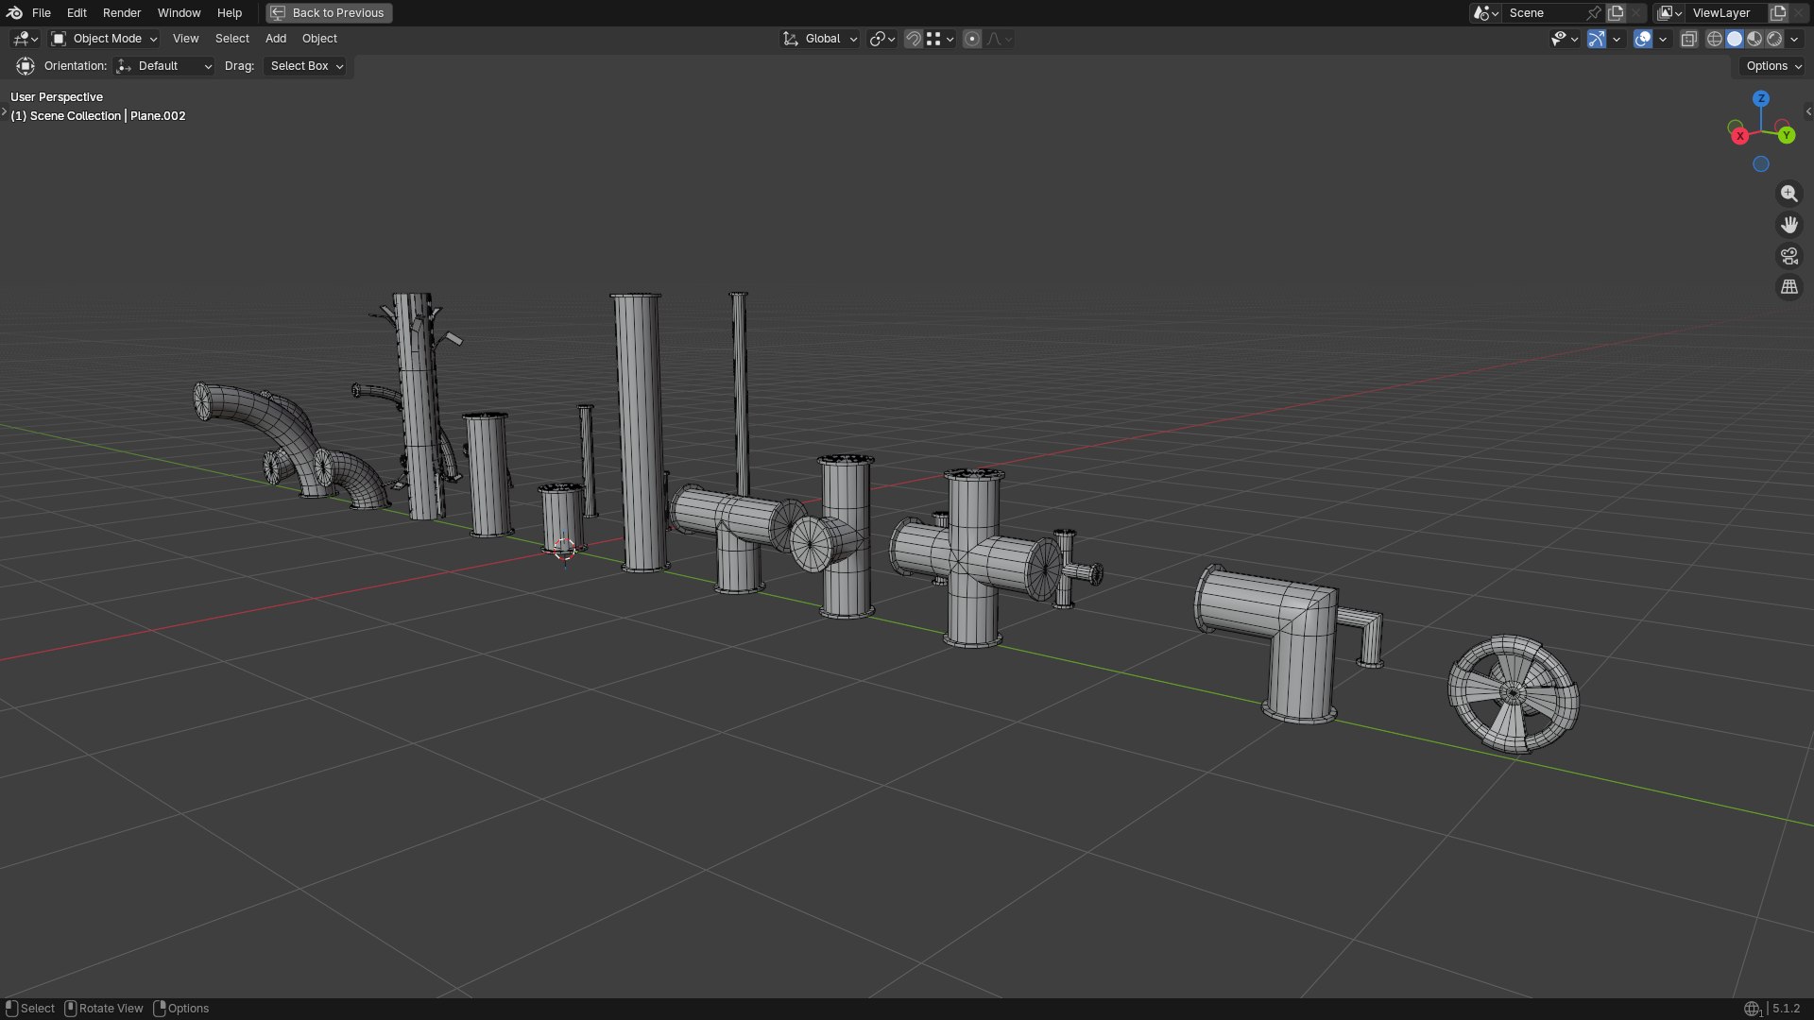
Task: Pin the scene to workspace
Action: (1594, 13)
